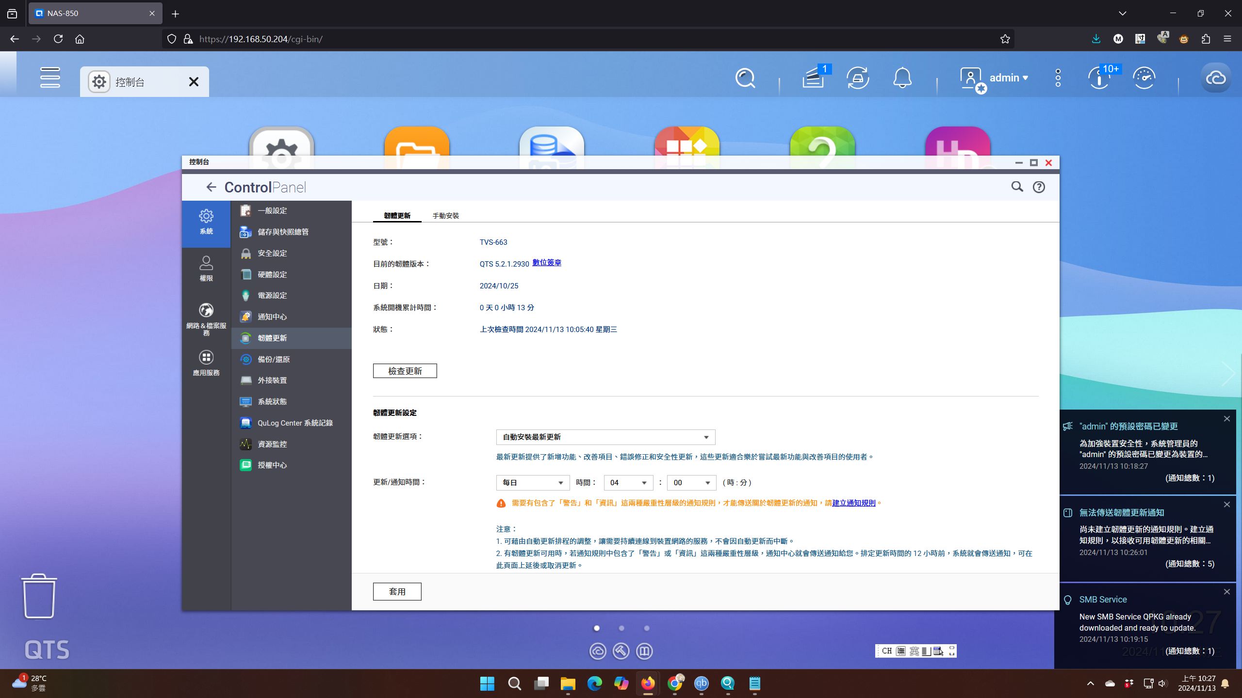Click the 套用 apply button

[x=397, y=591]
